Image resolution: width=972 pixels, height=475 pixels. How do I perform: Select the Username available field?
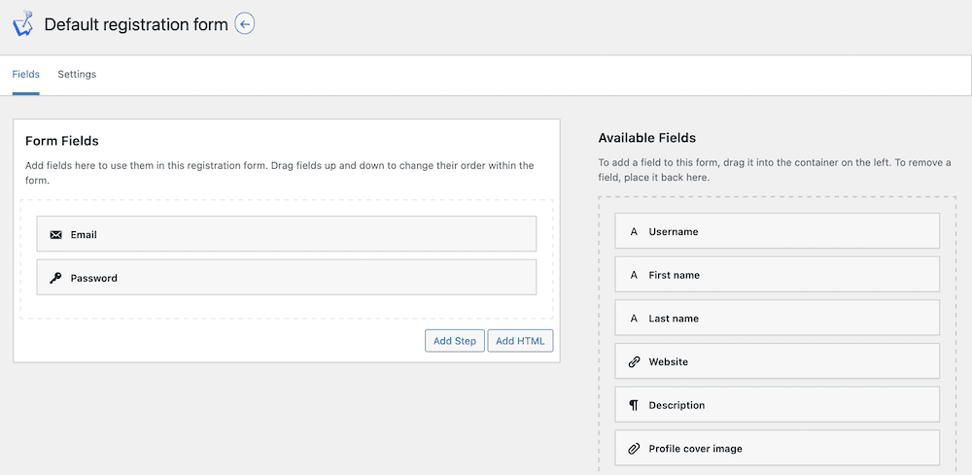point(777,230)
